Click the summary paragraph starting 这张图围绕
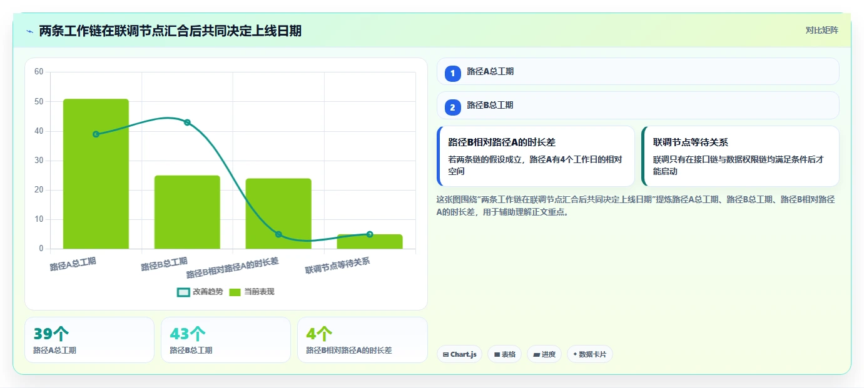The width and height of the screenshot is (864, 388). point(636,206)
